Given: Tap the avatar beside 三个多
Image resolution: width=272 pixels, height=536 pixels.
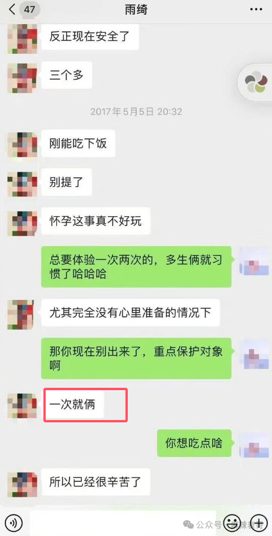Looking at the screenshot, I should (x=23, y=77).
